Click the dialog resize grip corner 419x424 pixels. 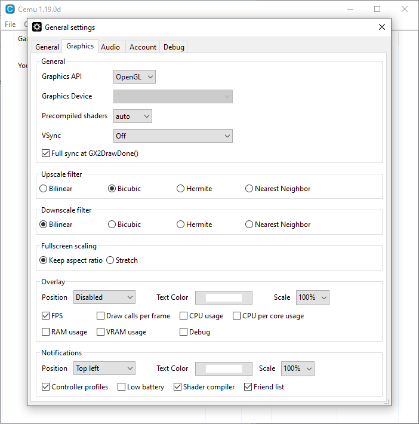387,402
